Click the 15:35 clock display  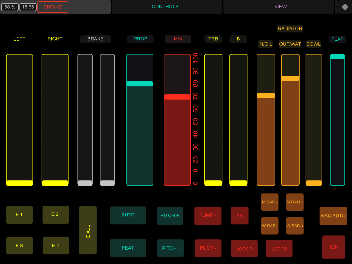pyautogui.click(x=28, y=7)
